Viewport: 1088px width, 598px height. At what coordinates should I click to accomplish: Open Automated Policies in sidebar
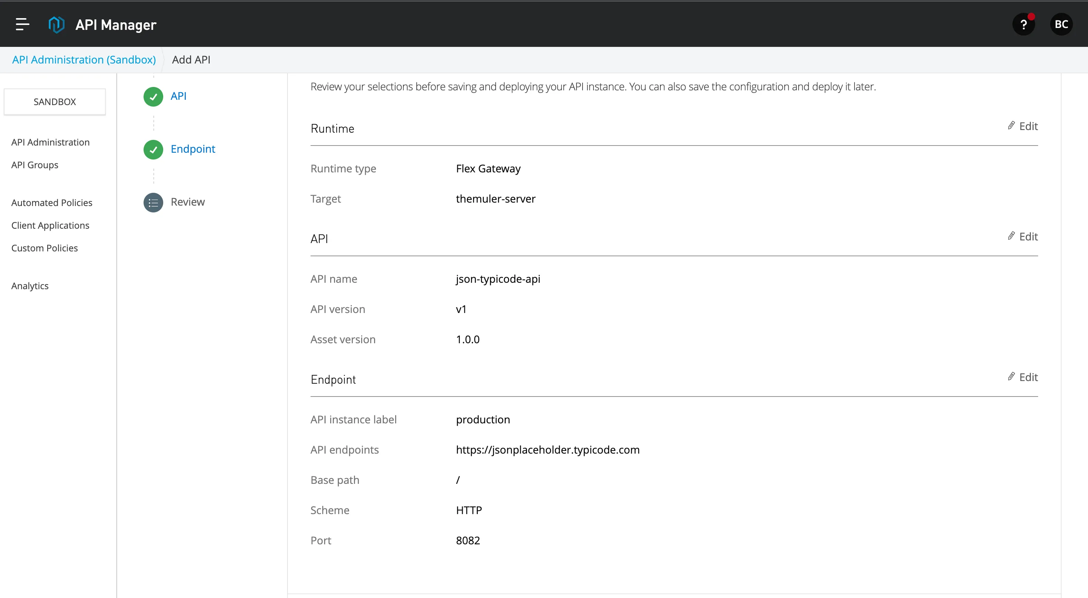(x=51, y=203)
